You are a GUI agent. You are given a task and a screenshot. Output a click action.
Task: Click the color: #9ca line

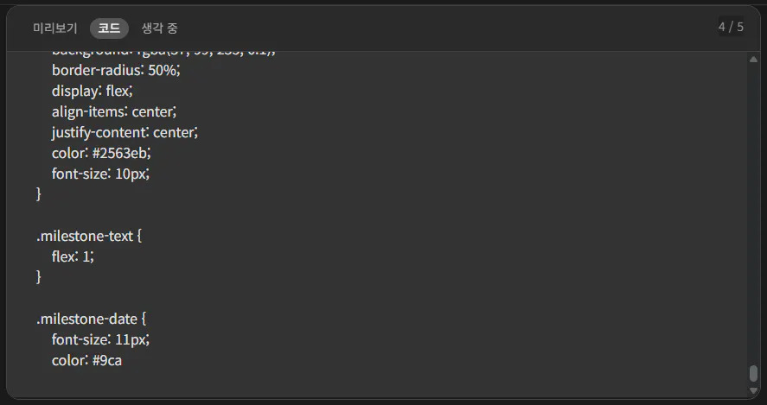(x=86, y=360)
